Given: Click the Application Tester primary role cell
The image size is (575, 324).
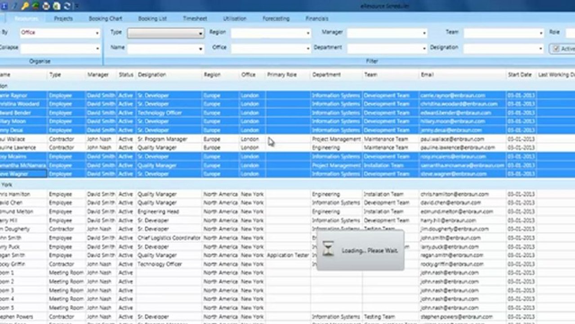Looking at the screenshot, I should tap(288, 255).
